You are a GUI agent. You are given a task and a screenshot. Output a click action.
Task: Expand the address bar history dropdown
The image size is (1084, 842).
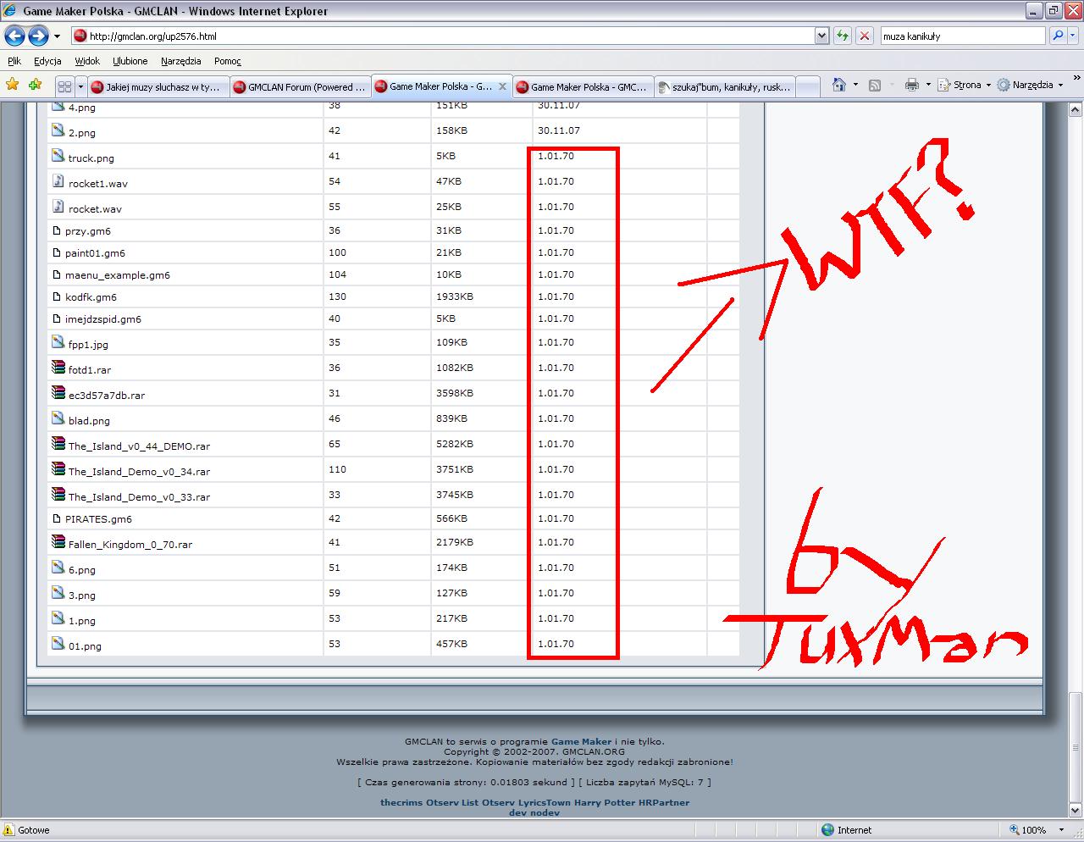[x=821, y=36]
